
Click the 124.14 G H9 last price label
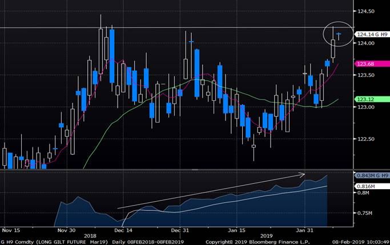coord(372,35)
